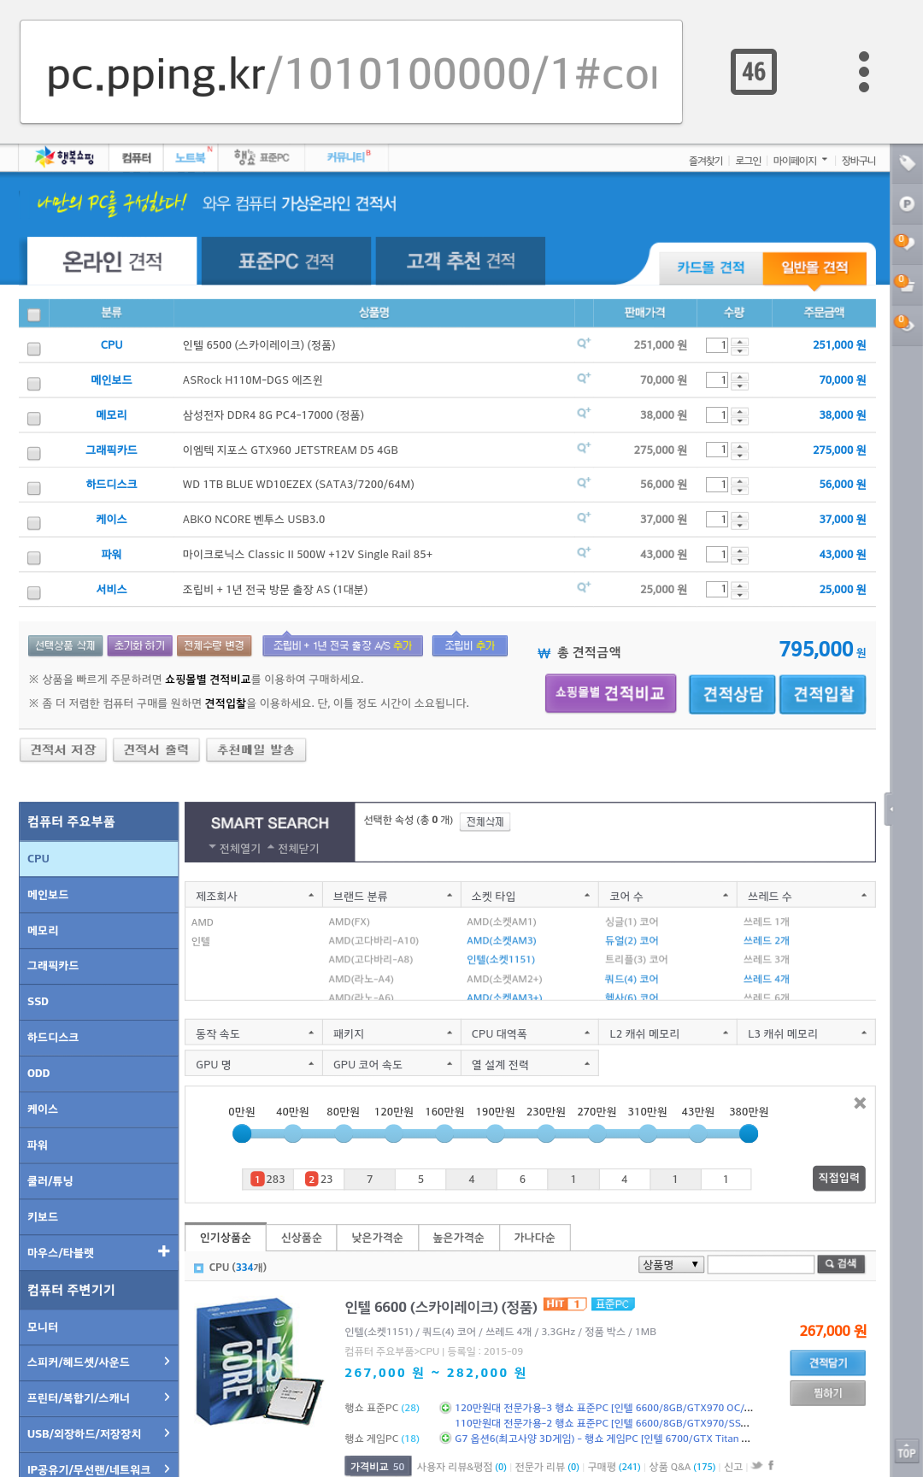Click the magnifier icon in the CPU row
The image size is (923, 1477).
click(x=584, y=344)
